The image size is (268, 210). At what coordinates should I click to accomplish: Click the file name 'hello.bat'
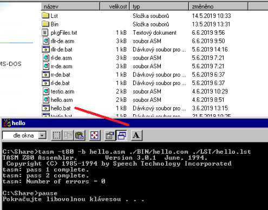[61, 108]
